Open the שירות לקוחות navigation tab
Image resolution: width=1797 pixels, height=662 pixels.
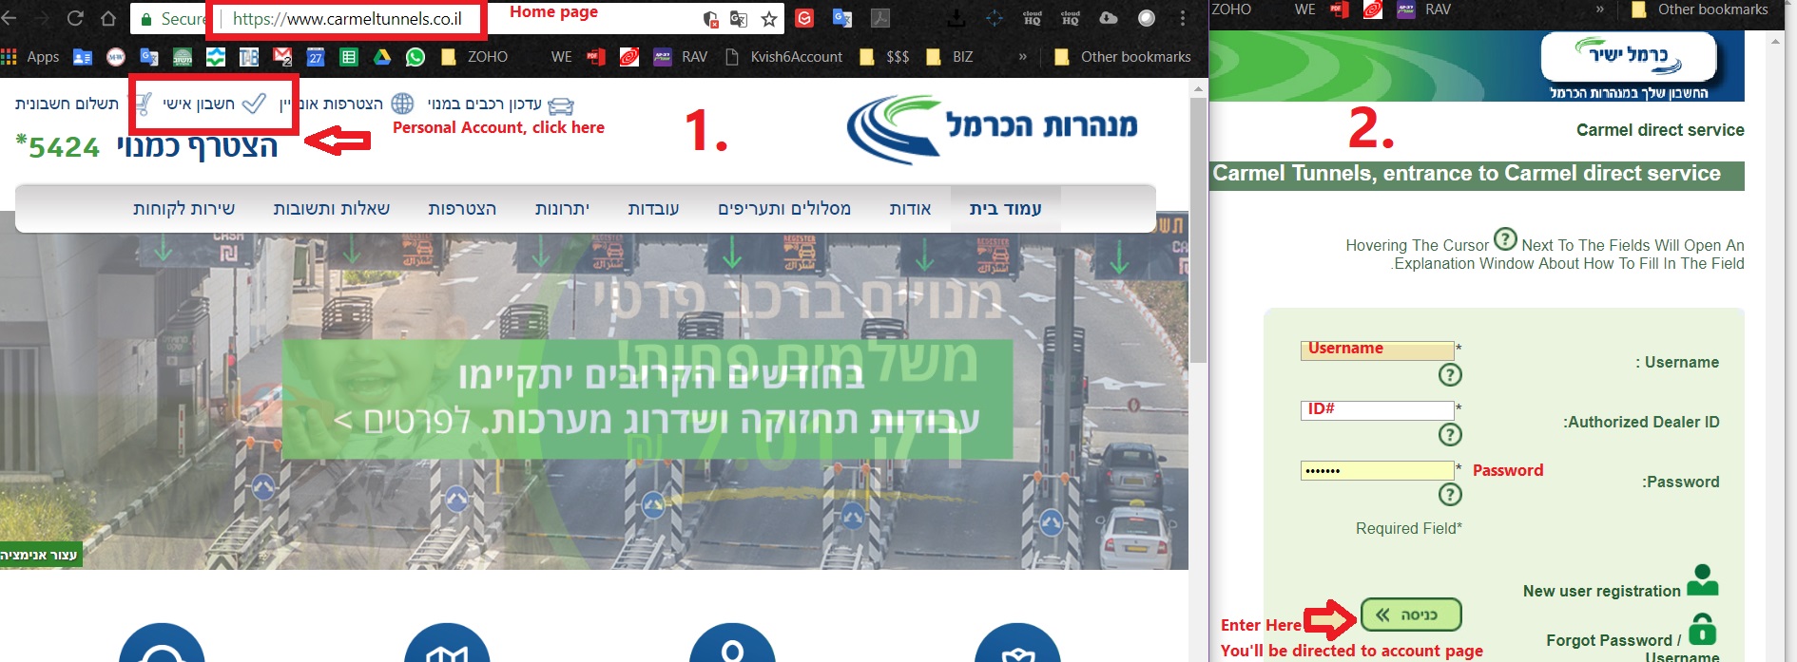point(184,209)
